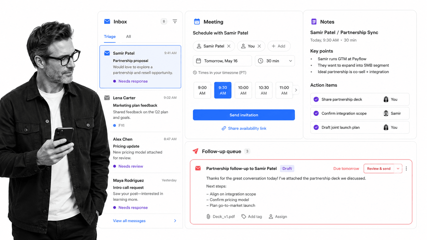
Task: Click FYI tag on Lena Carter email
Action: tap(118, 125)
